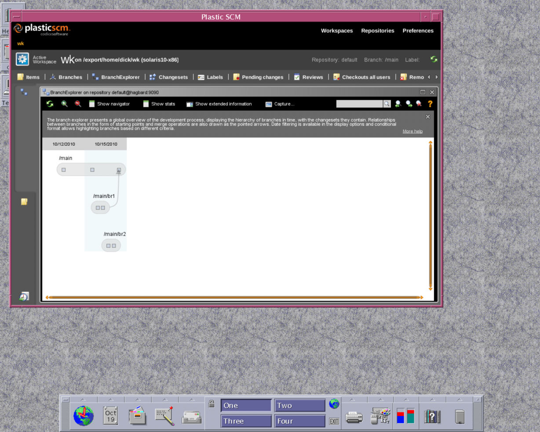Viewport: 540px width, 432px height.
Task: Click the branch explorer icon in left sidebar
Action: 24,92
